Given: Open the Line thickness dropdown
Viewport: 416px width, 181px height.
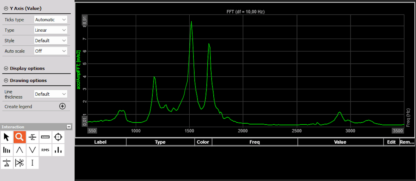Looking at the screenshot, I should [x=51, y=94].
